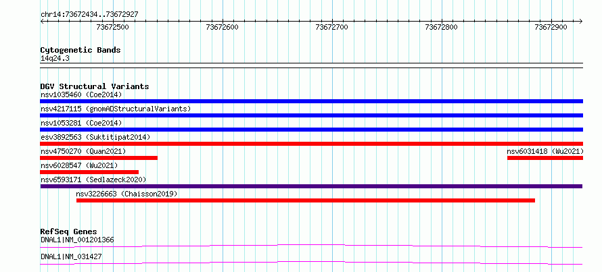Click the nsv3226663 (Chaisson2019) red bar
Image resolution: width=602 pixels, height=272 pixels.
click(306, 200)
